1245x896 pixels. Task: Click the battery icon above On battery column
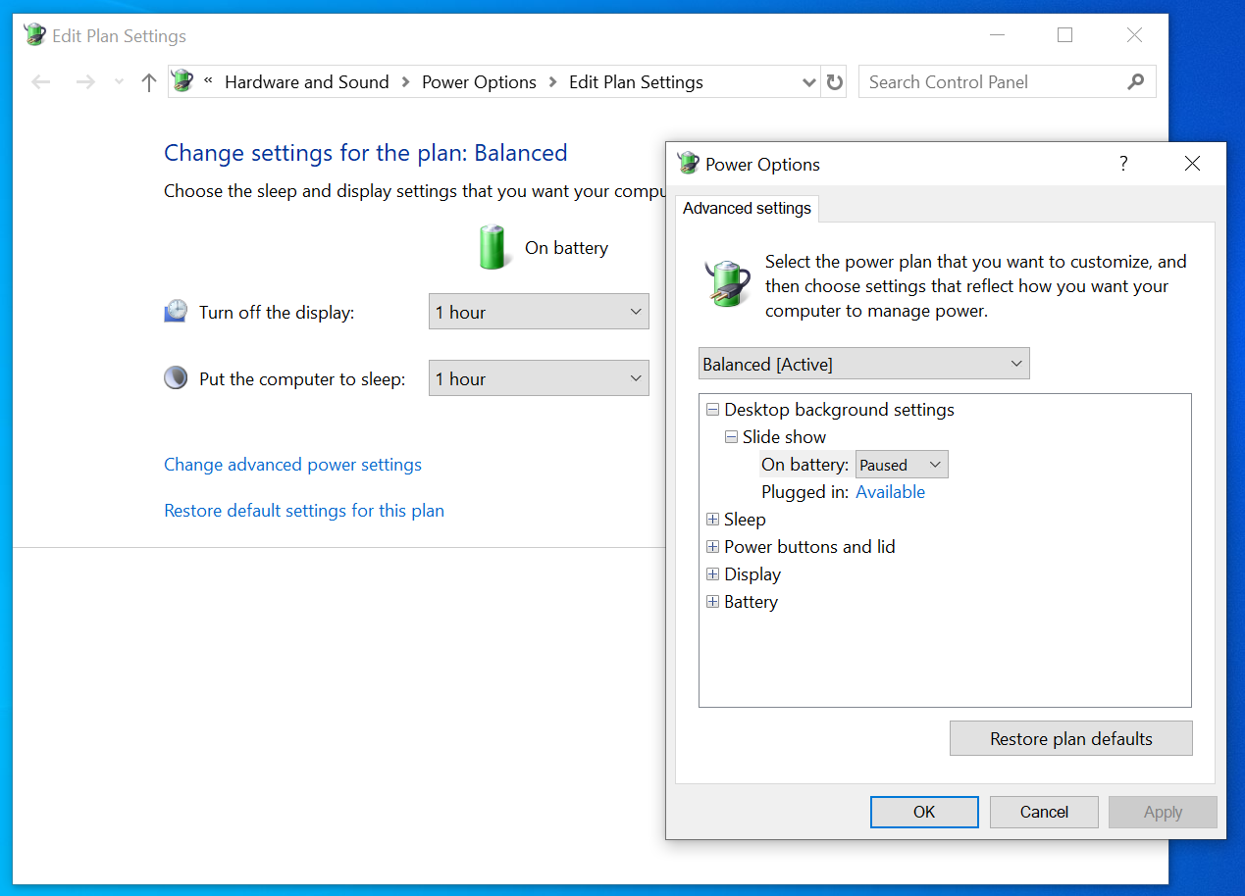[493, 247]
